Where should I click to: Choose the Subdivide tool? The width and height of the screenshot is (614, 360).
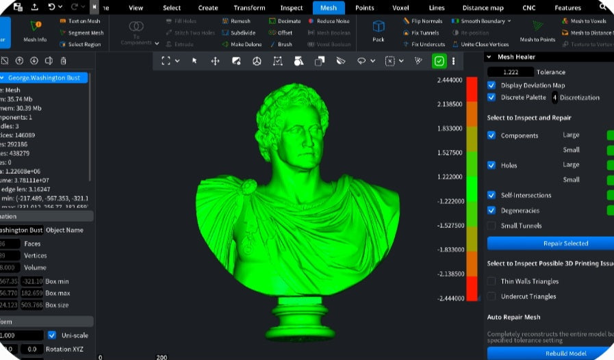tap(238, 33)
